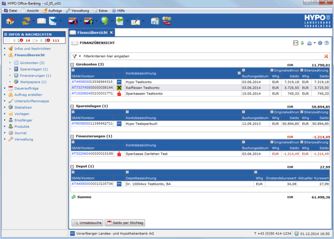Open Empfänger in sidebar
This screenshot has width=334, height=239.
coord(23,120)
